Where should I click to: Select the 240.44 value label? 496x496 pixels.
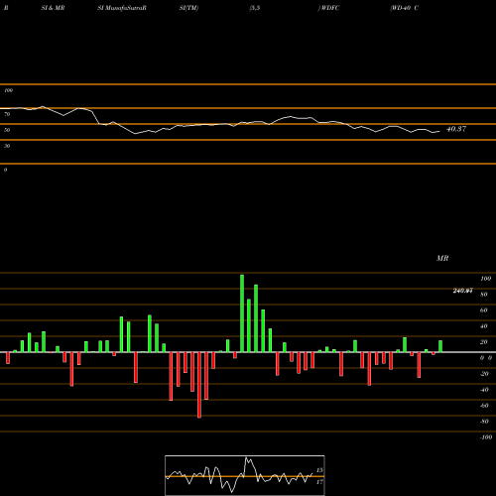coord(462,291)
